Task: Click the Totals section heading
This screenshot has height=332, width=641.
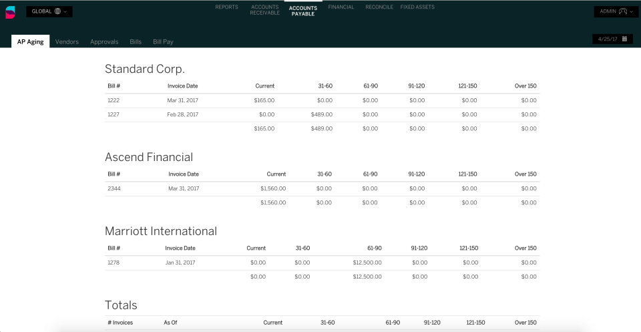Action: pyautogui.click(x=121, y=305)
